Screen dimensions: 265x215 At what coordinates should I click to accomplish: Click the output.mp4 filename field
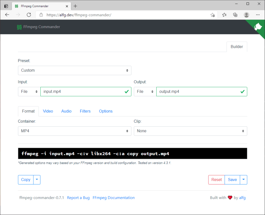pos(202,92)
